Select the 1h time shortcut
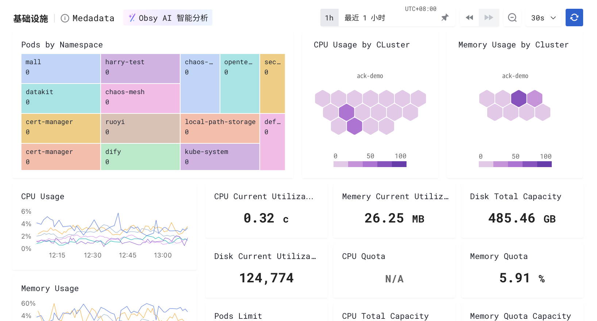Image resolution: width=597 pixels, height=321 pixels. (x=330, y=18)
